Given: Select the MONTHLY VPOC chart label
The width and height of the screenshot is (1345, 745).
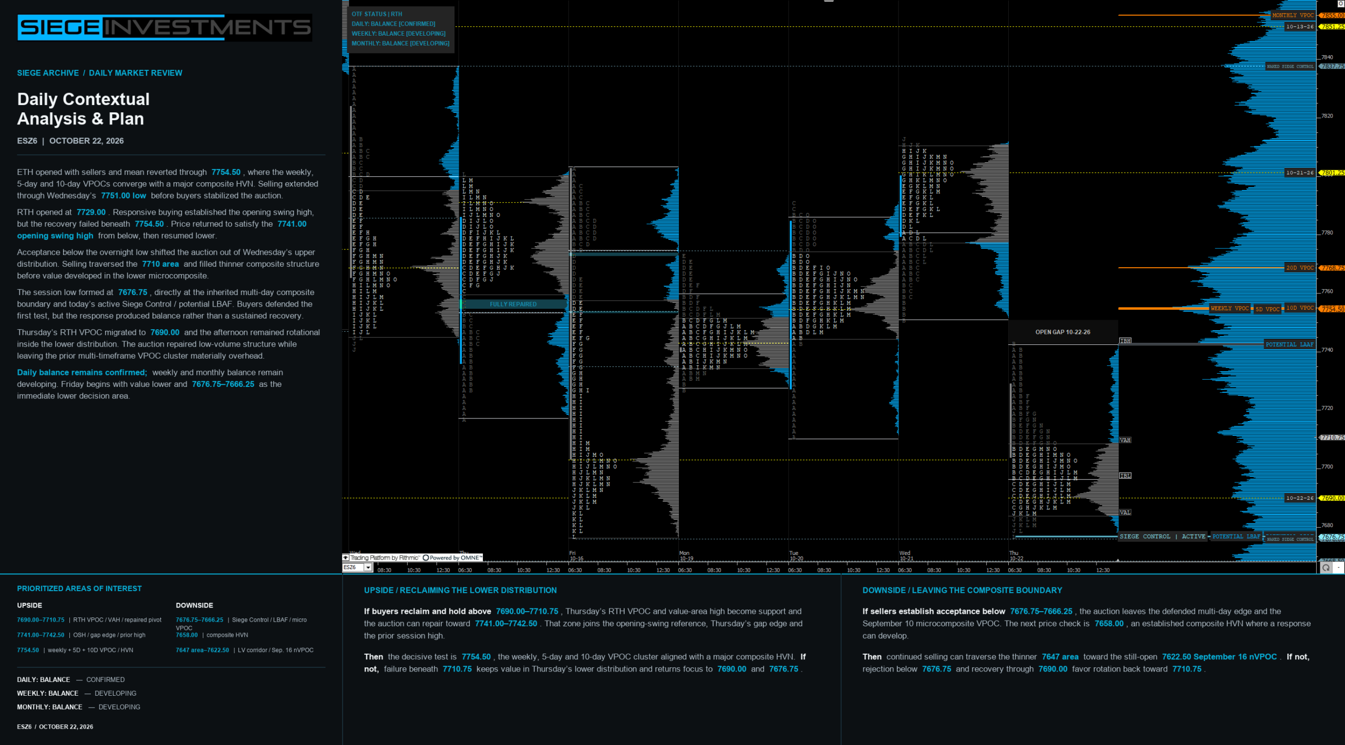Looking at the screenshot, I should (1293, 15).
